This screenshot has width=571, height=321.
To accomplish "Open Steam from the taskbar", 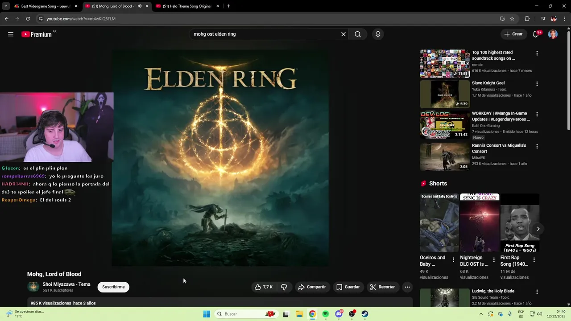I will (365, 314).
